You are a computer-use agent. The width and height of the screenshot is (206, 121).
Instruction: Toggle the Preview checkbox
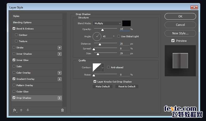click(173, 41)
